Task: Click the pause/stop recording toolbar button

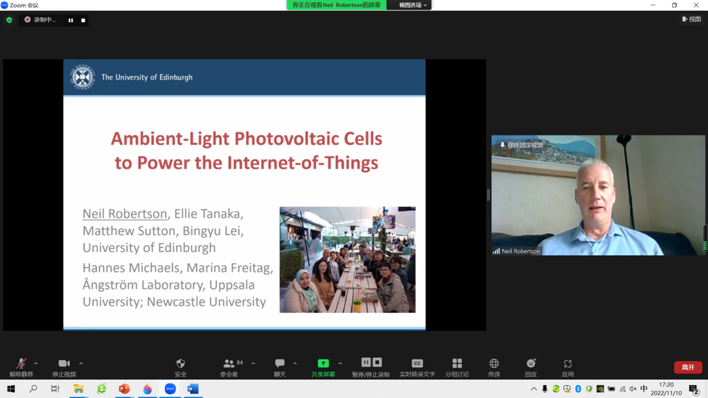Action: pos(371,364)
